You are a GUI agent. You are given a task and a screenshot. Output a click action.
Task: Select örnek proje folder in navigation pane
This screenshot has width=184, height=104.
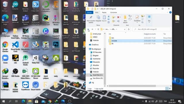pos(97,34)
